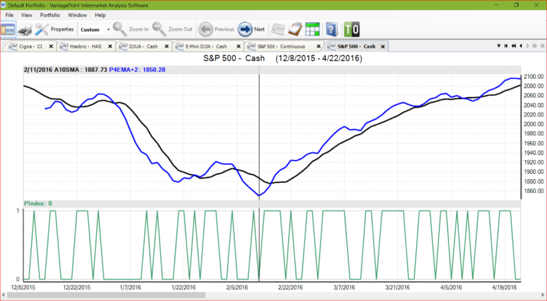The width and height of the screenshot is (547, 301).
Task: Switch to the S&P 500 - Continuous tab
Action: click(x=281, y=46)
